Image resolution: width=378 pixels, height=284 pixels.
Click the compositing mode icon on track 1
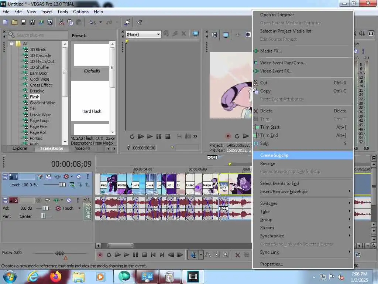(72, 185)
